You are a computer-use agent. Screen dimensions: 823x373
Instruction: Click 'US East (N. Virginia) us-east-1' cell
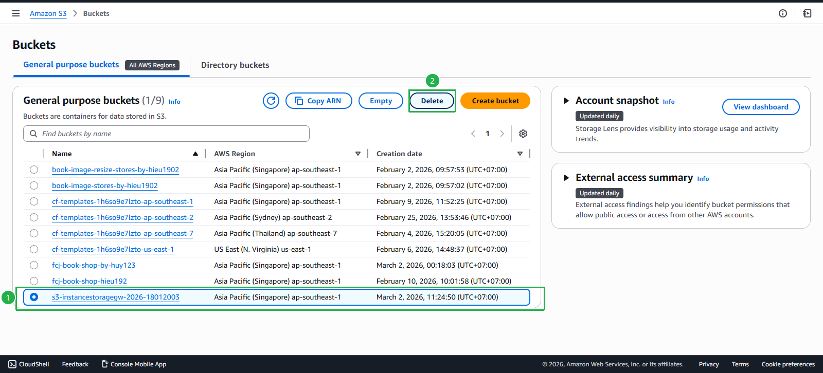[x=263, y=249]
